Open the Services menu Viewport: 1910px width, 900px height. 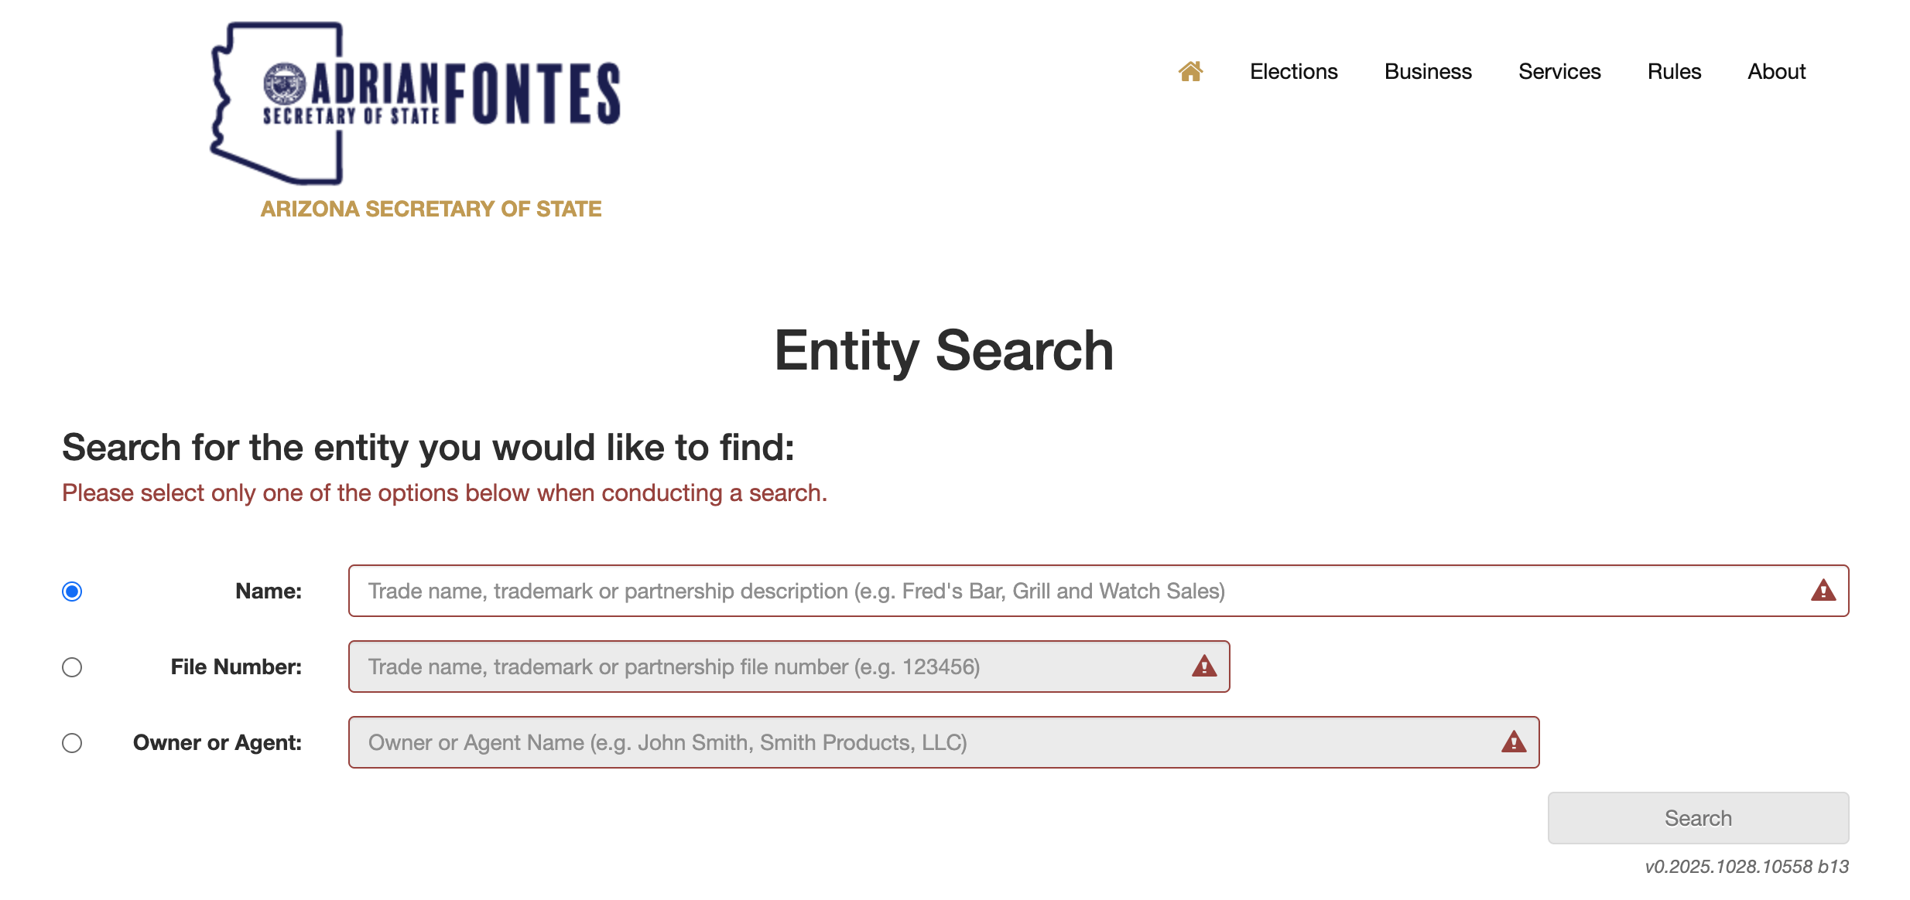click(1559, 71)
